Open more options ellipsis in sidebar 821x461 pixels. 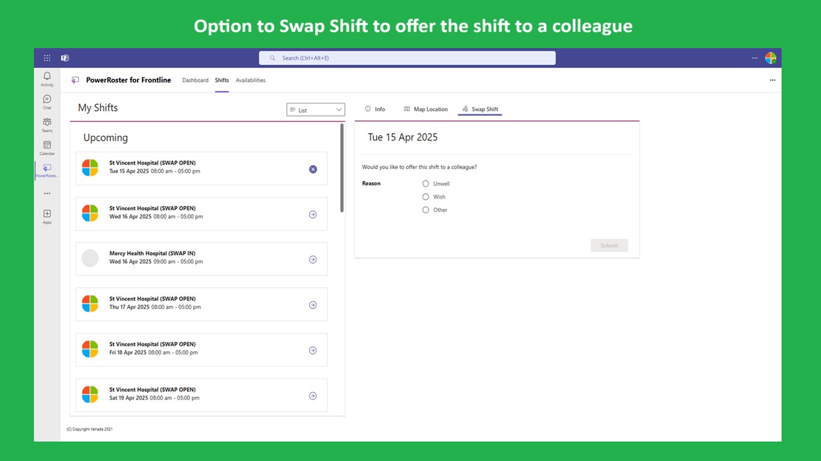[x=47, y=193]
